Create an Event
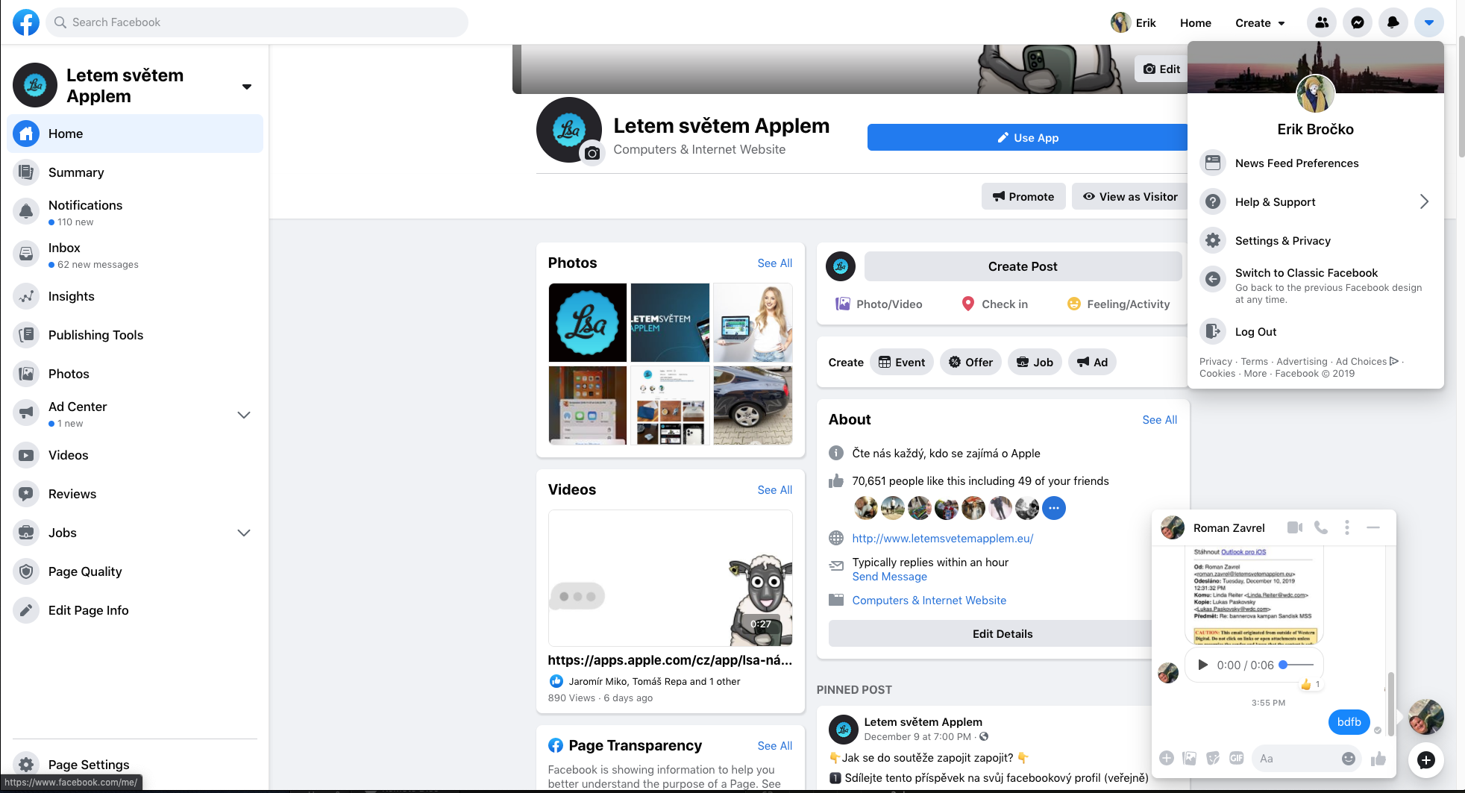1465x793 pixels. coord(901,362)
